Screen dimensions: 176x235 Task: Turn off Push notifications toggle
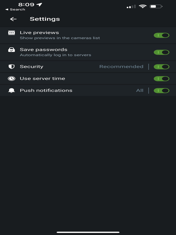(x=161, y=90)
